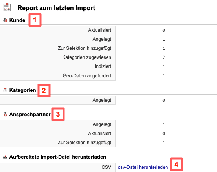The height and width of the screenshot is (172, 217).
Task: Click the download tray icon beside Aufbereitete Import-Datei
Action: pyautogui.click(x=5, y=157)
